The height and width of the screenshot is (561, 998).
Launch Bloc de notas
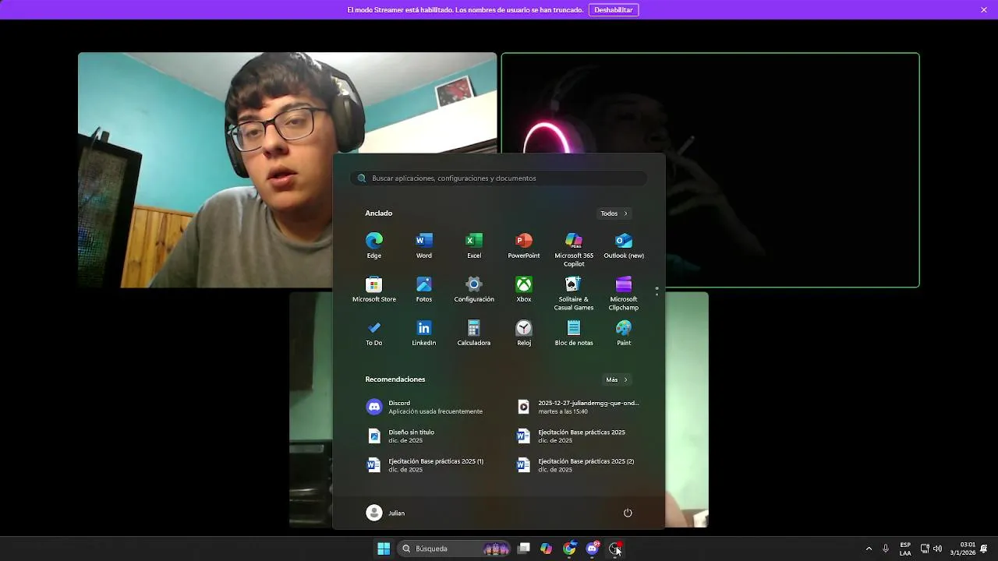574,332
